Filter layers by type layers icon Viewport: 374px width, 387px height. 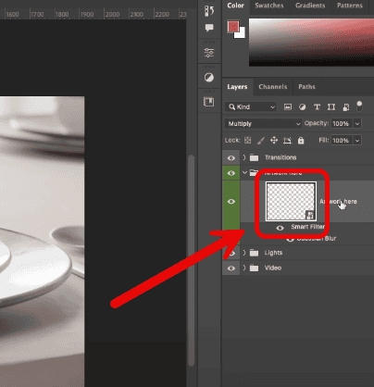click(317, 107)
